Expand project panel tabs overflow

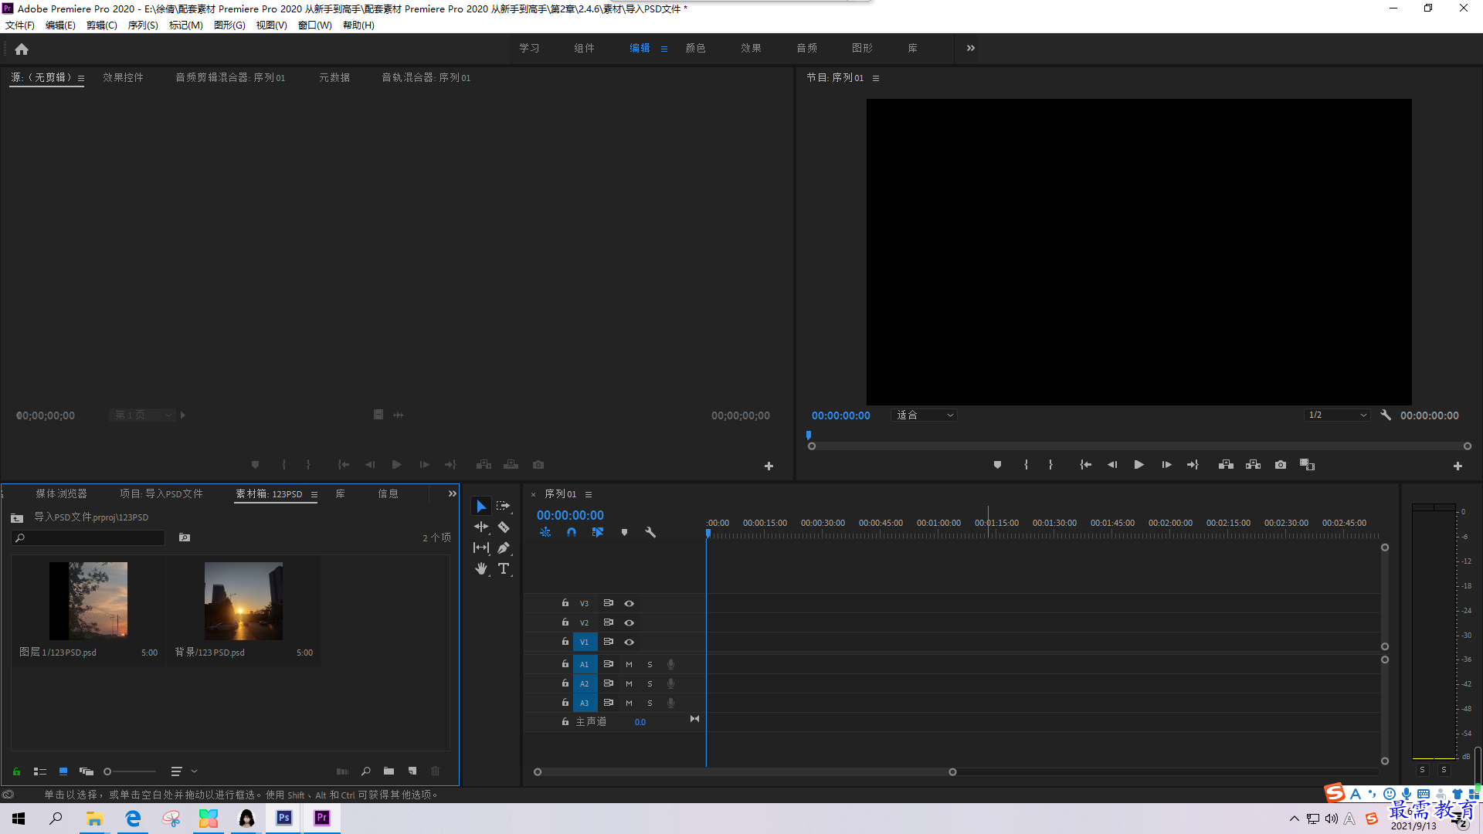tap(453, 493)
